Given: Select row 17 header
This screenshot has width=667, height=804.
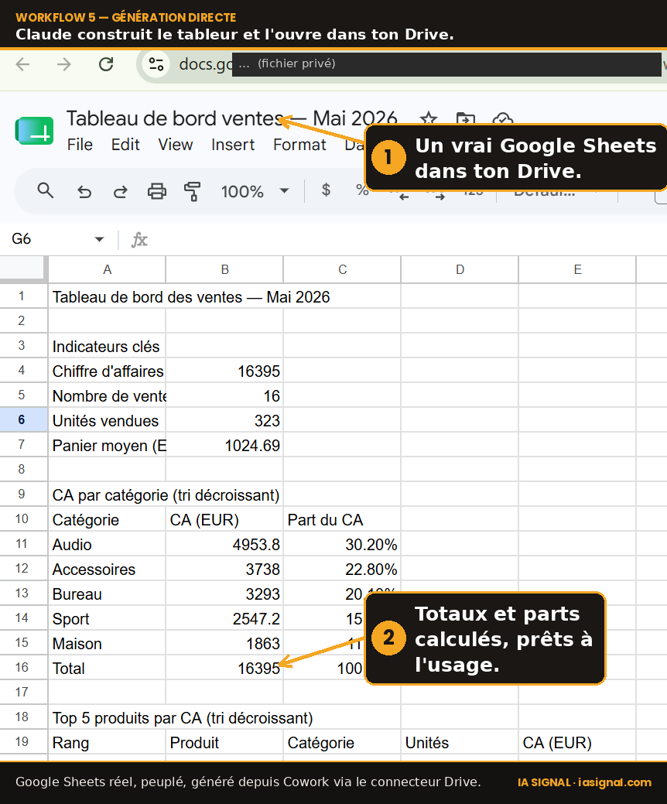Looking at the screenshot, I should pos(23,693).
